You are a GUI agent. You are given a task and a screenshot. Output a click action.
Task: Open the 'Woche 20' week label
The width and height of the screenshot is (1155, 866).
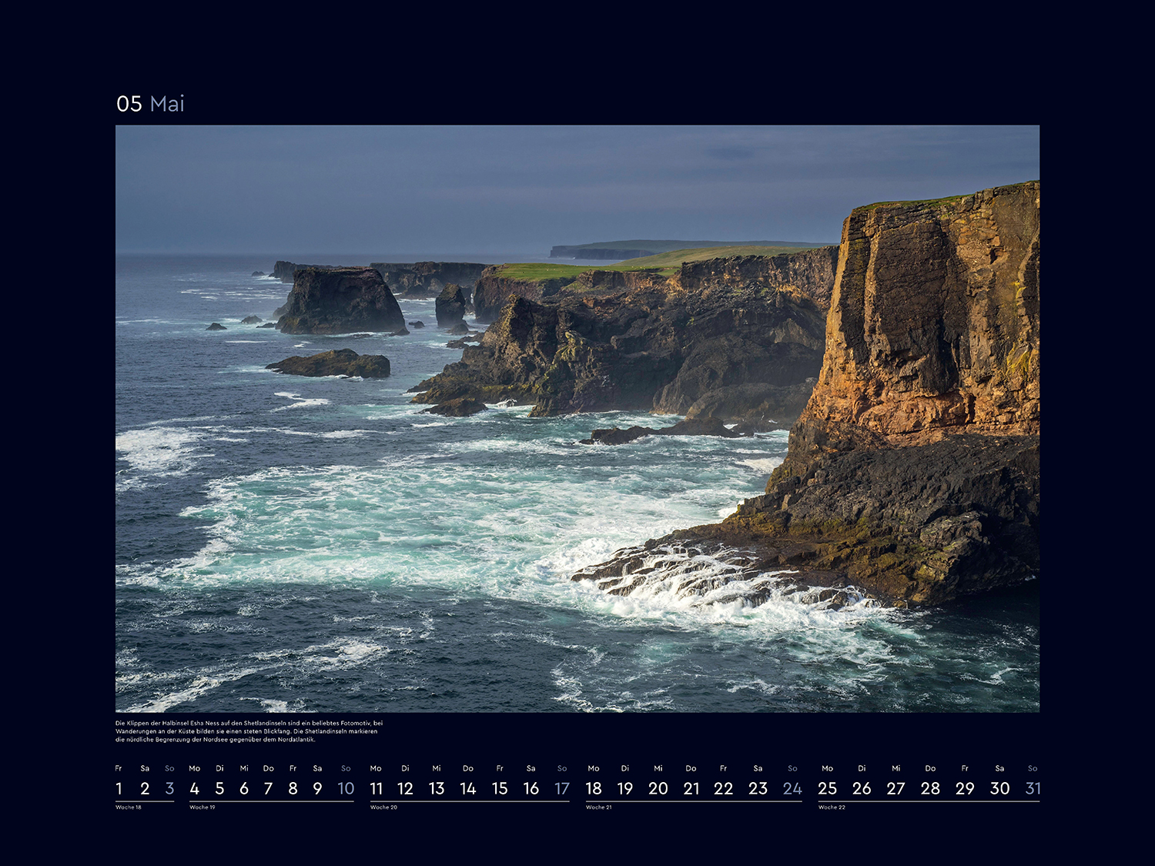(x=383, y=807)
